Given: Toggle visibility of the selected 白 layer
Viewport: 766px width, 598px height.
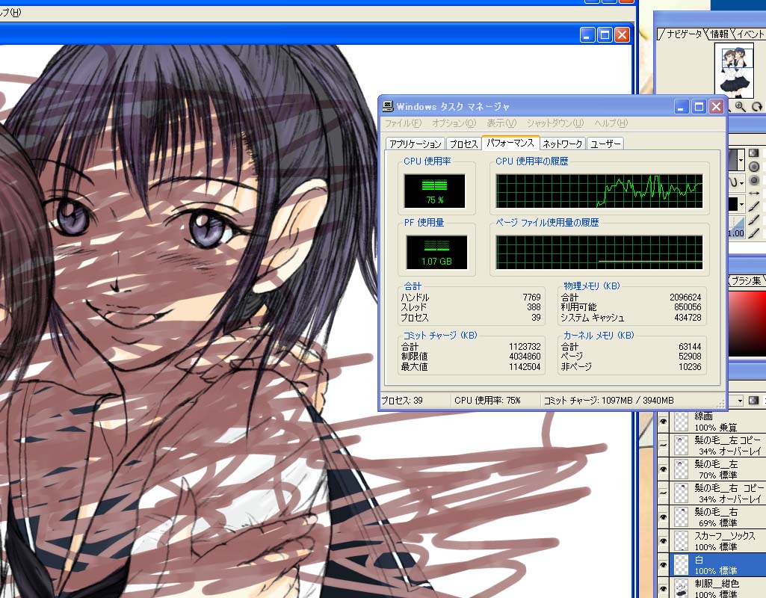Looking at the screenshot, I should 663,565.
